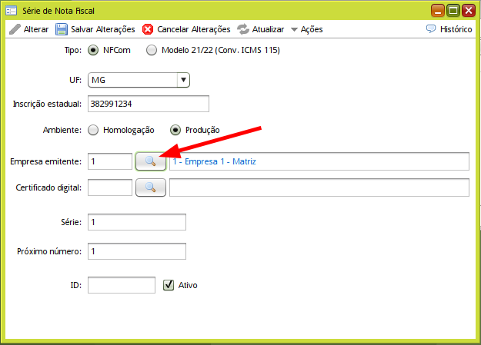The height and width of the screenshot is (345, 481).
Task: Click the red Cancelar Alterações icon
Action: tap(148, 29)
